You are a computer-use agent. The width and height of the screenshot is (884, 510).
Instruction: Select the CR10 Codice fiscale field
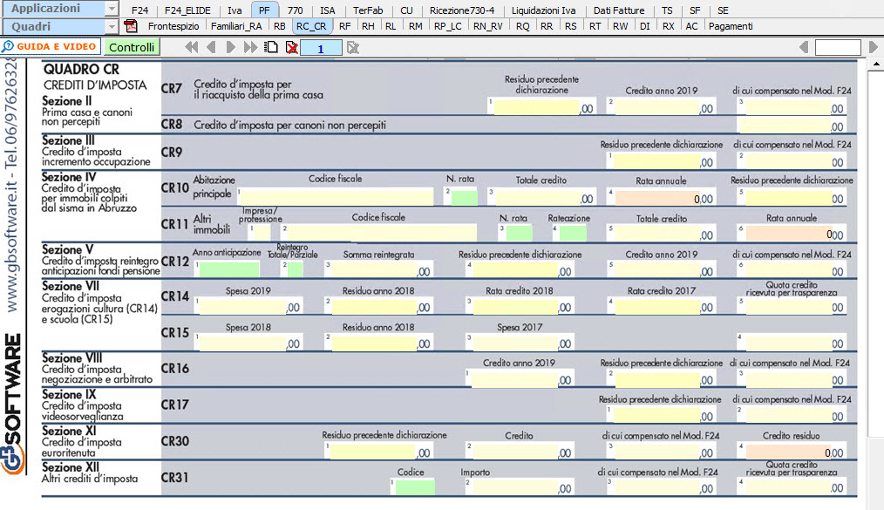[x=336, y=197]
